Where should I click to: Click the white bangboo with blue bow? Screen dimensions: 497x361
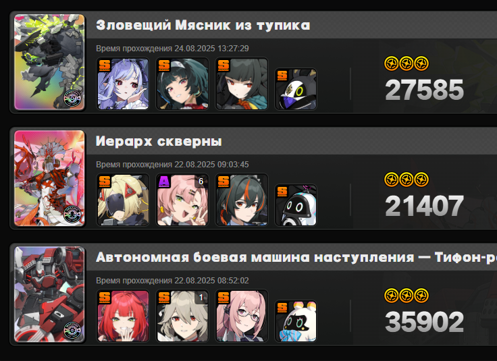296,321
